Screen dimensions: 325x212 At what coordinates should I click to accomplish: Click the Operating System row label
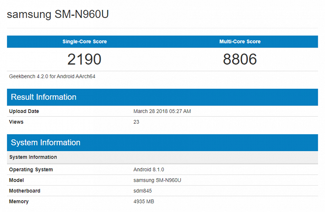click(31, 170)
